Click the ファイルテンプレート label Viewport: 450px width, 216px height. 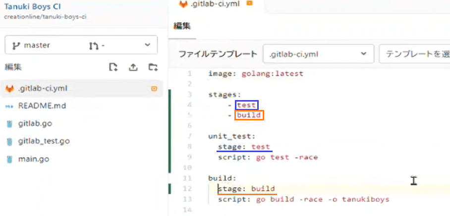coord(218,54)
